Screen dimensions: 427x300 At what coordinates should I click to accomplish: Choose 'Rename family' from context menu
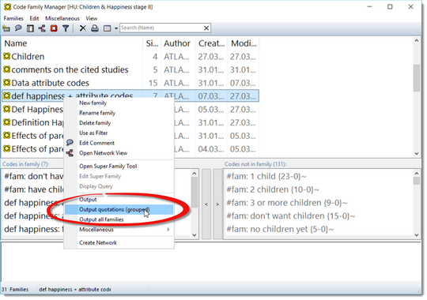pyautogui.click(x=119, y=113)
